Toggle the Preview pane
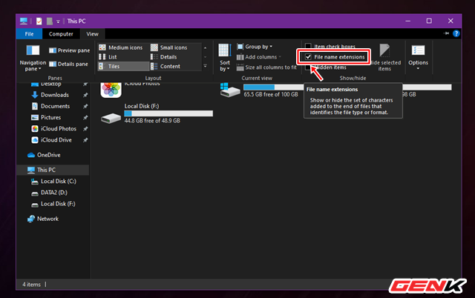 (x=69, y=50)
